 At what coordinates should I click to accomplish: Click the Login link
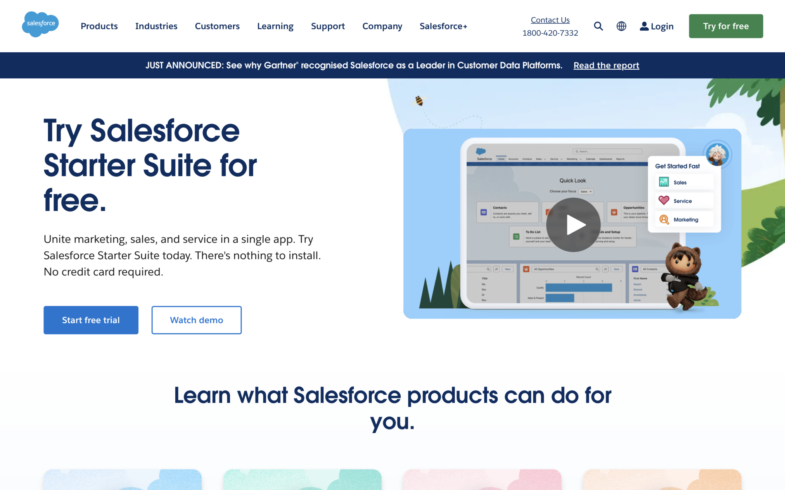coord(657,26)
